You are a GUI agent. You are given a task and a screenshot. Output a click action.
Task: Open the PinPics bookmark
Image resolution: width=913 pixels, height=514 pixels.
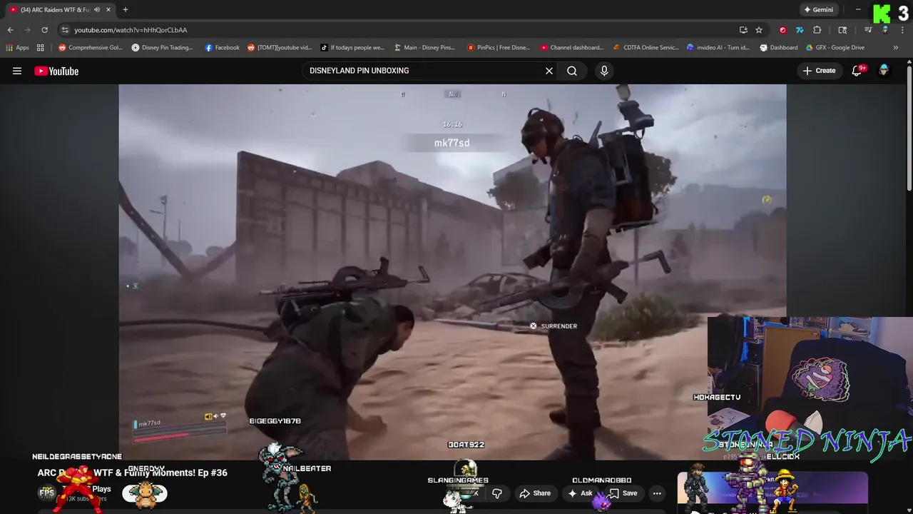click(498, 48)
